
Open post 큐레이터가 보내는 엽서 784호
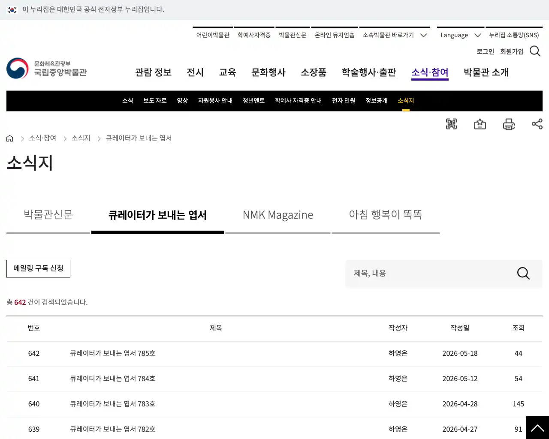click(112, 379)
